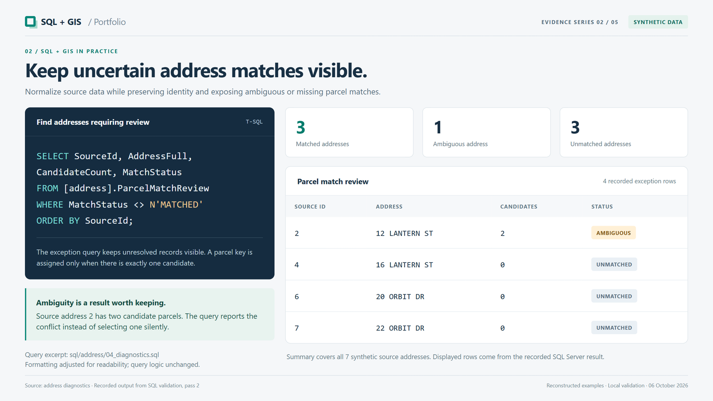Click the Ambiguous address summary card

(x=487, y=132)
